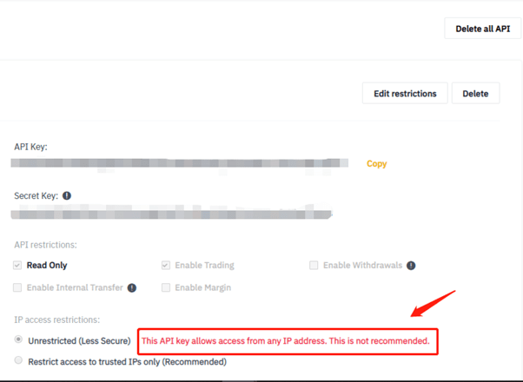Toggle the Enable Trading checkbox

coord(166,266)
